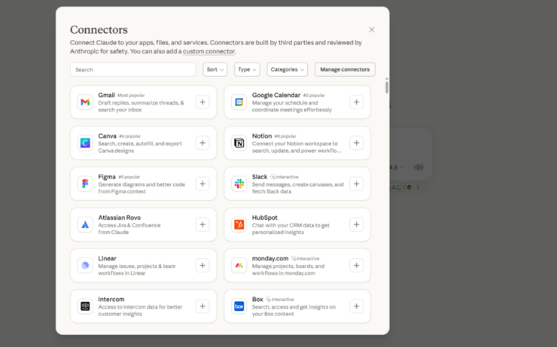
Task: Select the Notion logo icon
Action: (239, 143)
